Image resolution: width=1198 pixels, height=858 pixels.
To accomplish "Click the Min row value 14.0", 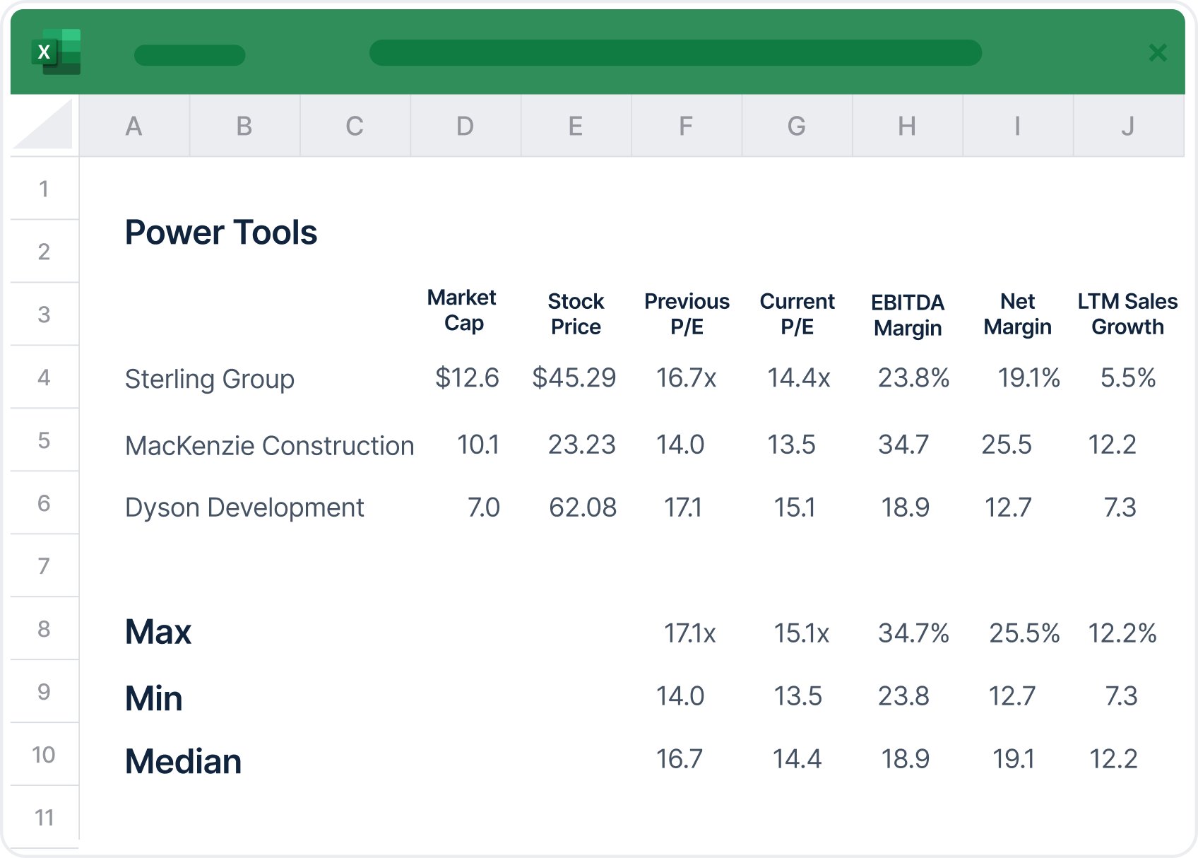I will point(682,696).
